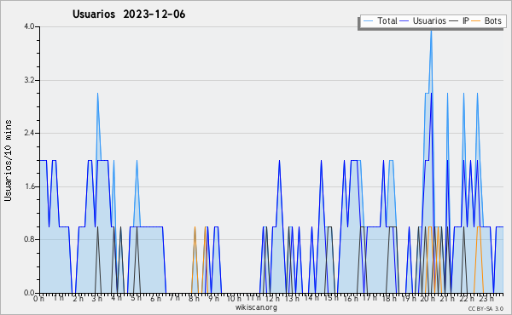Click the light blue Total legend line
This screenshot has height=315, width=512.
[x=368, y=21]
